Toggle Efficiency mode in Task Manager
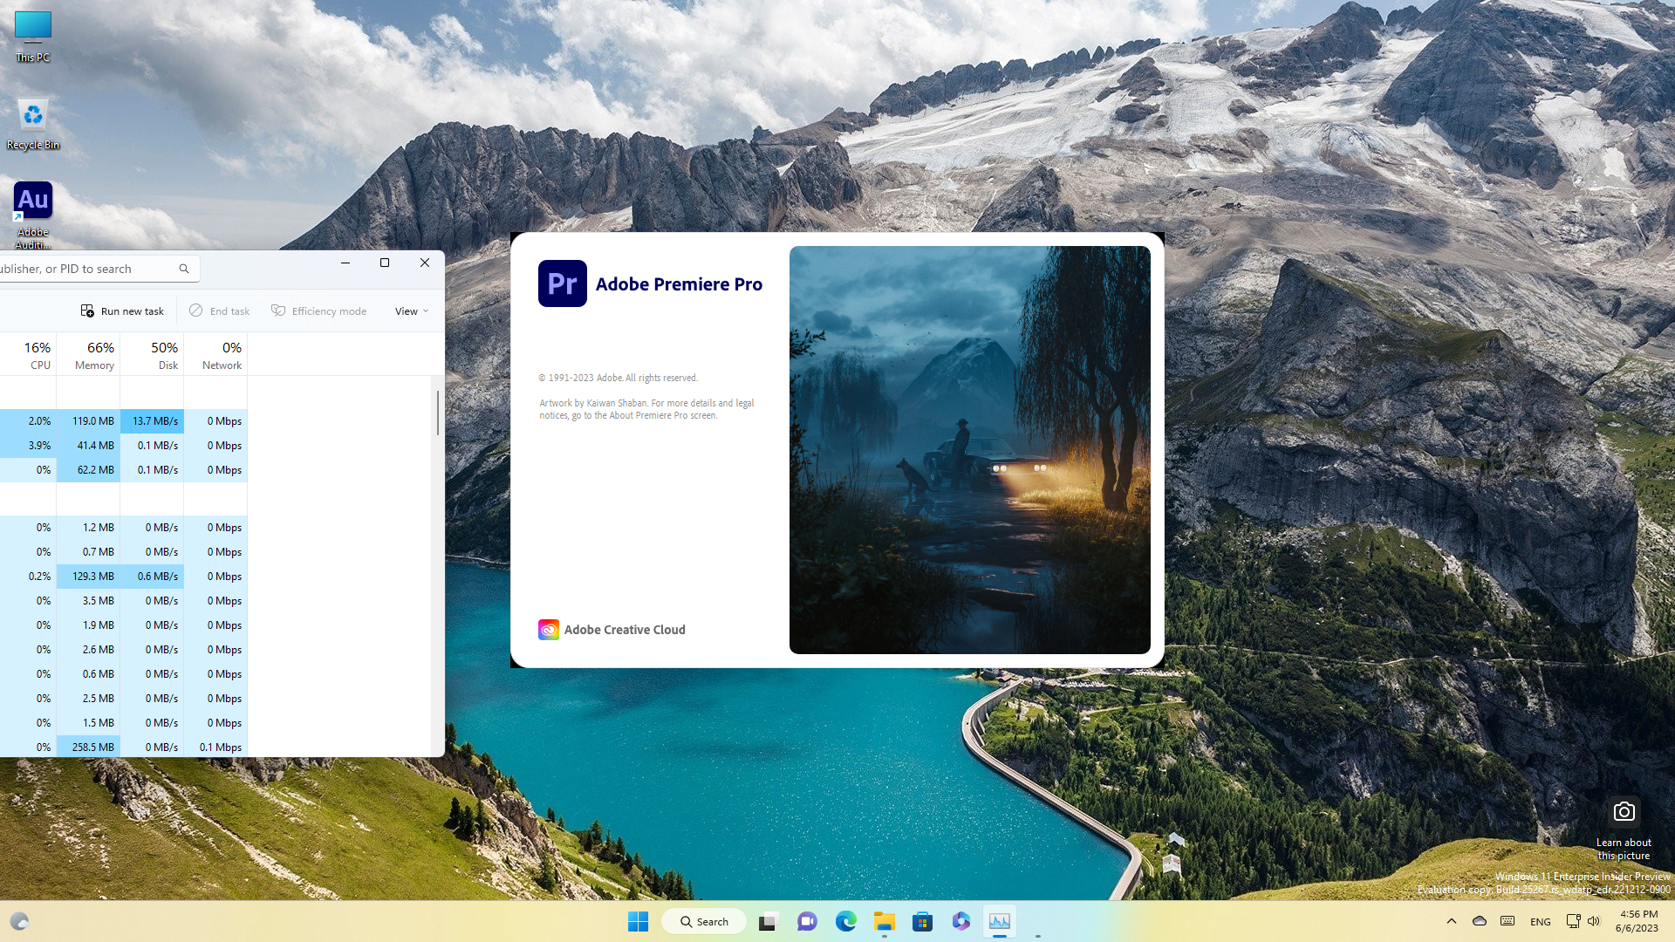The width and height of the screenshot is (1675, 942). tap(319, 311)
